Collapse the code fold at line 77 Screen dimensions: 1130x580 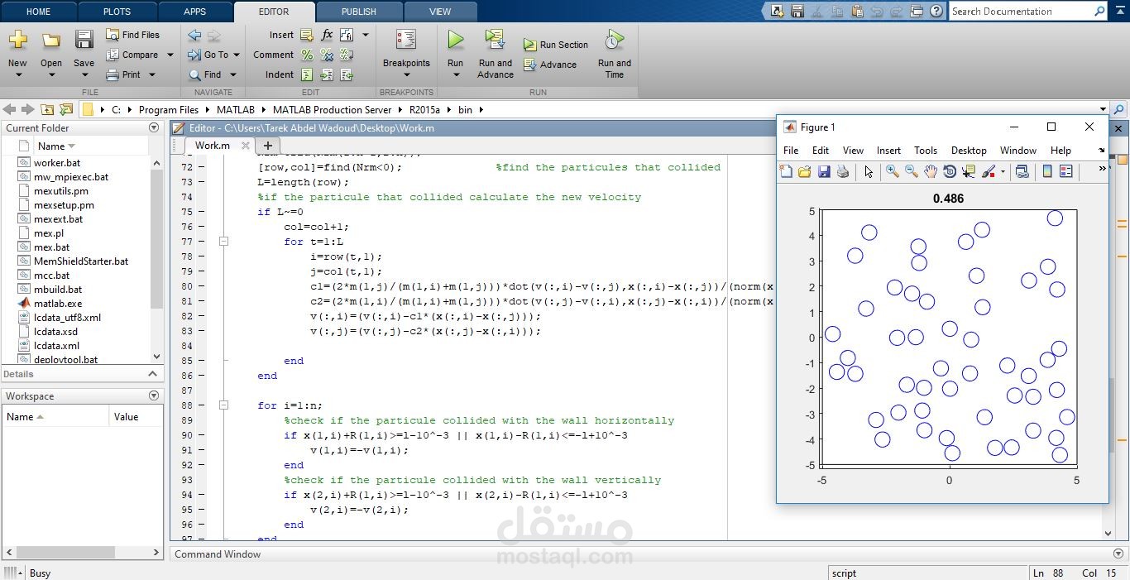point(223,242)
